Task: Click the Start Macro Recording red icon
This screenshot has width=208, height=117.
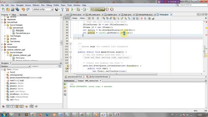Action: pyautogui.click(x=142, y=18)
